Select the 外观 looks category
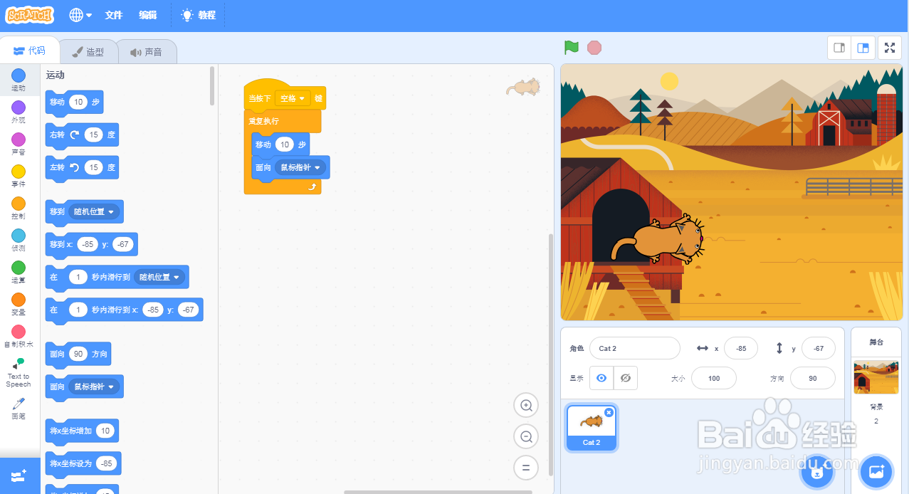This screenshot has width=909, height=494. point(19,112)
